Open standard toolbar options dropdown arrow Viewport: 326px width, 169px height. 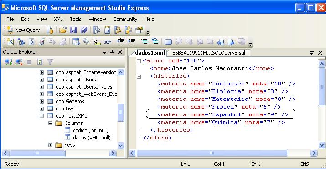tap(148, 33)
